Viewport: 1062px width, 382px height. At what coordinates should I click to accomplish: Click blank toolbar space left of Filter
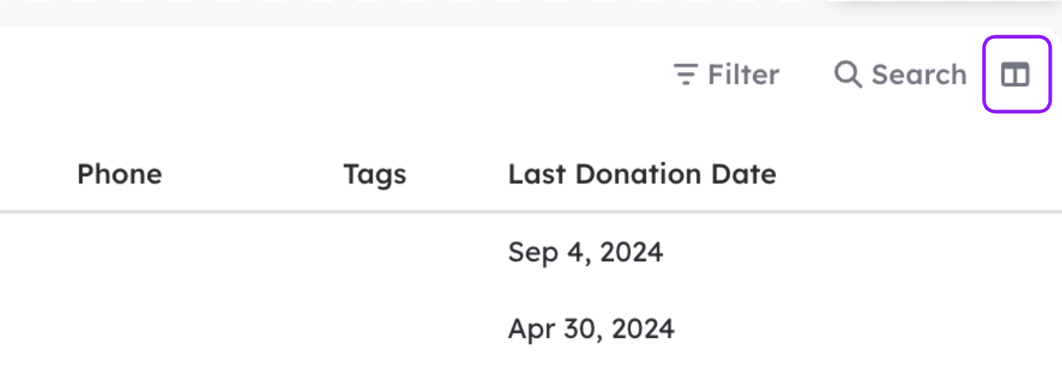pos(331,74)
